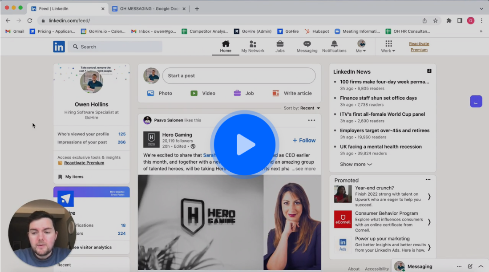Click Write article option
The image size is (489, 272).
pos(292,93)
